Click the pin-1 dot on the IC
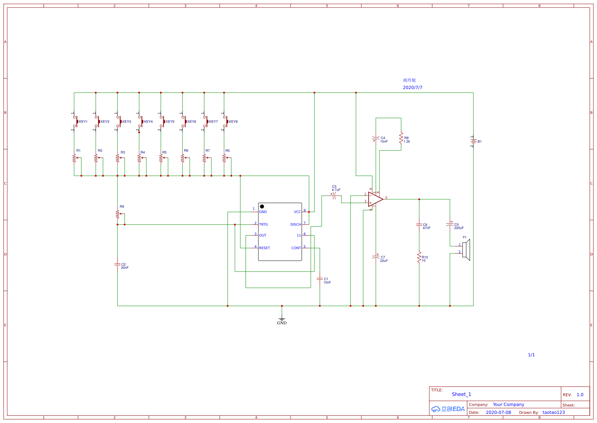This screenshot has width=597, height=423. [x=262, y=206]
